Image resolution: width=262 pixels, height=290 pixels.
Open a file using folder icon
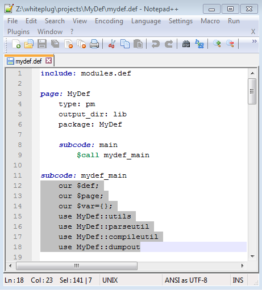(29, 44)
